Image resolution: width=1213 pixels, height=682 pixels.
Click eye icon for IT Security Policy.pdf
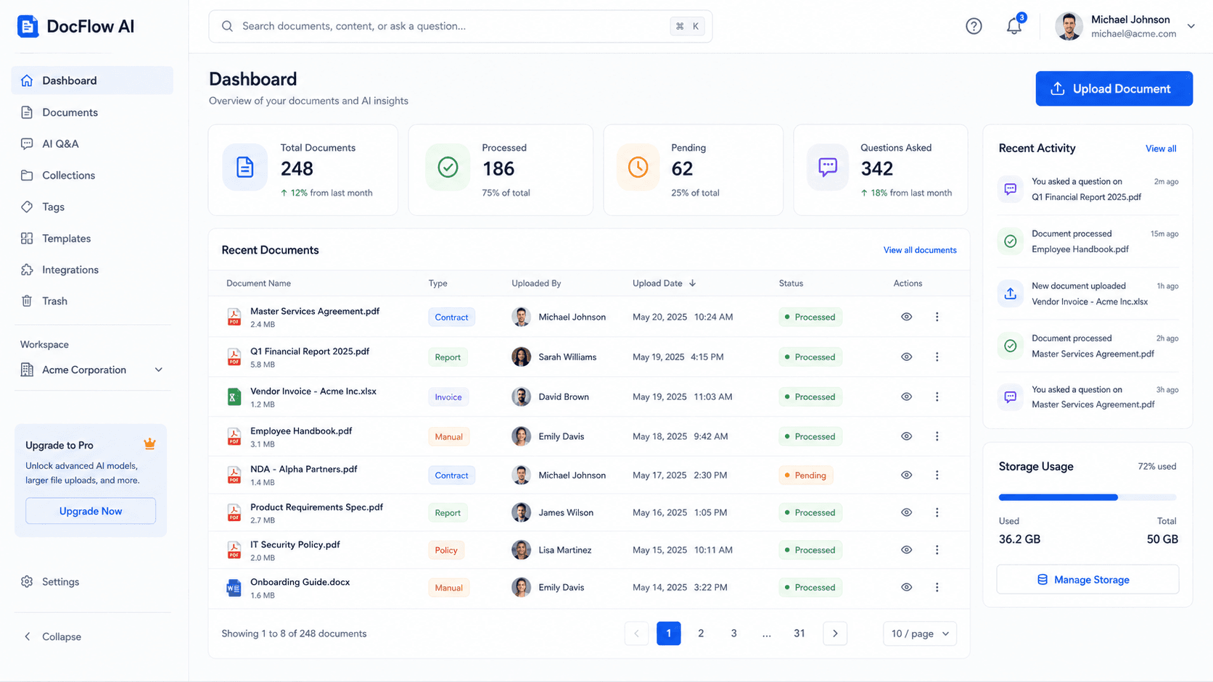click(906, 550)
